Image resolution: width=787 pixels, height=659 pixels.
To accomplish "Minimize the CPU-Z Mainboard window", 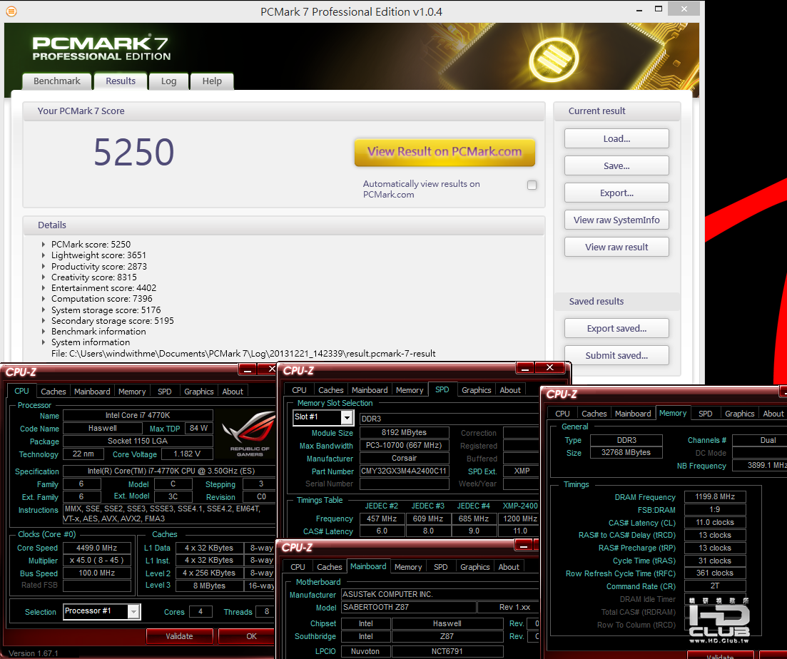I will pos(524,545).
